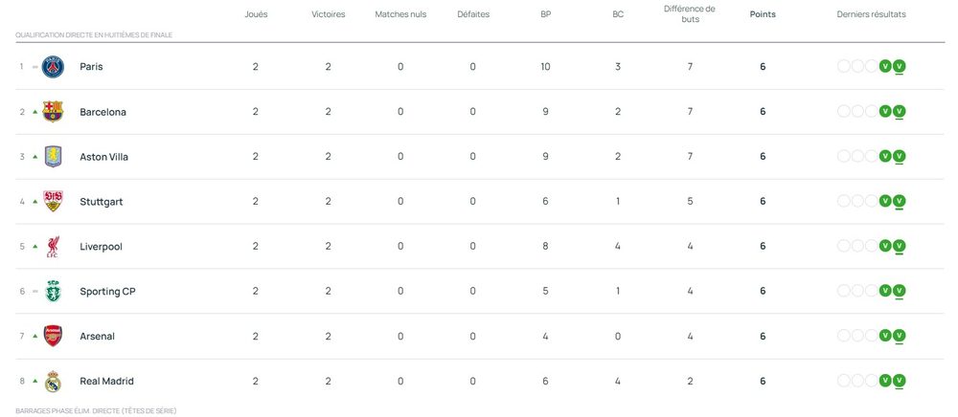Click Aston Villa's green rank-up arrow
Viewport: 958px width, 417px height.
click(x=34, y=157)
